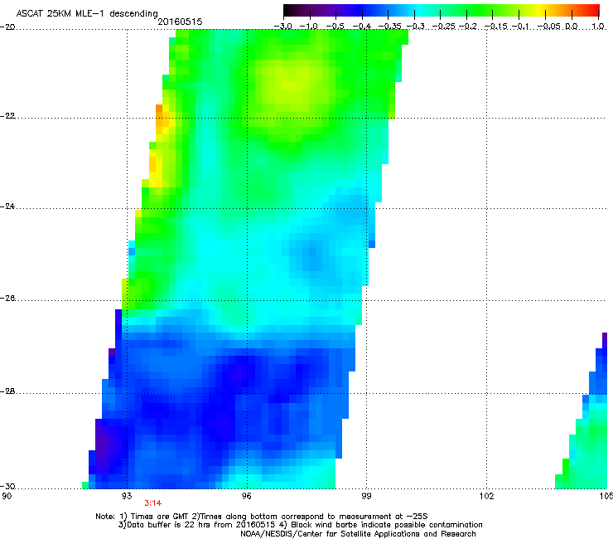Click the longitude label 102
Screen dimensions: 613x539
[x=486, y=497]
